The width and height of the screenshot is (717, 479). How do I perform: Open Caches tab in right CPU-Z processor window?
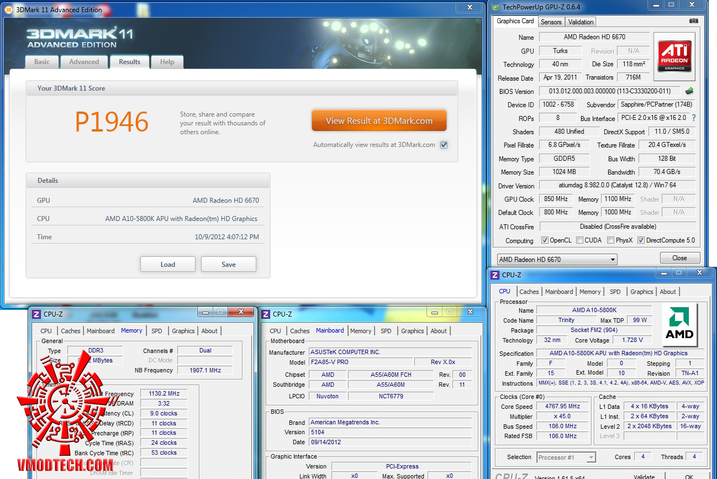(529, 292)
